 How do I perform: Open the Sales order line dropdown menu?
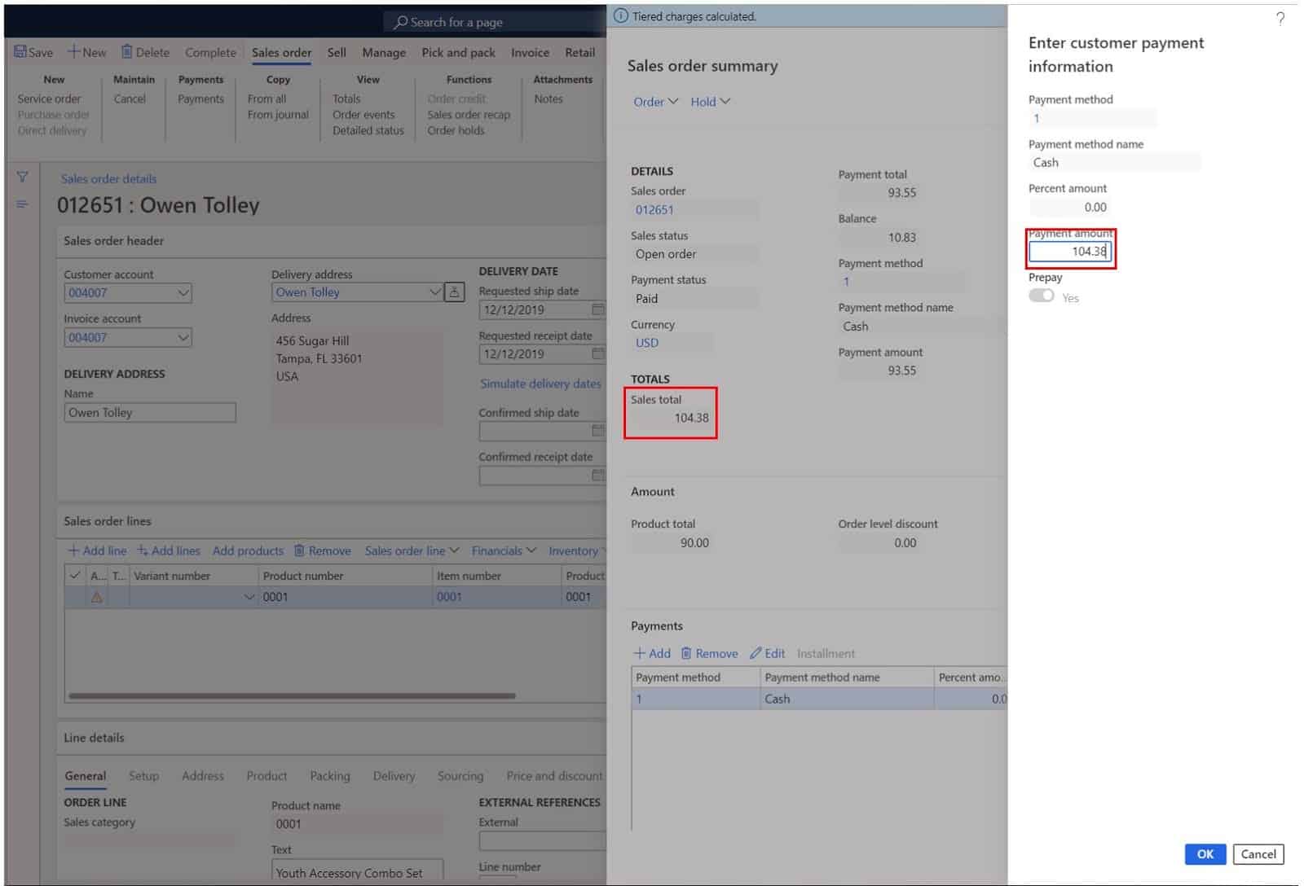412,550
